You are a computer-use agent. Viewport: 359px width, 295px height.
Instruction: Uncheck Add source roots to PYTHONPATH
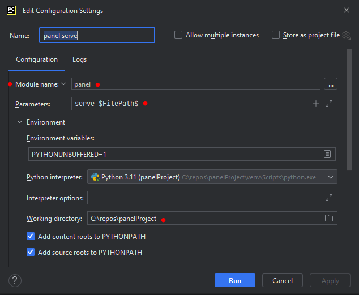31,252
